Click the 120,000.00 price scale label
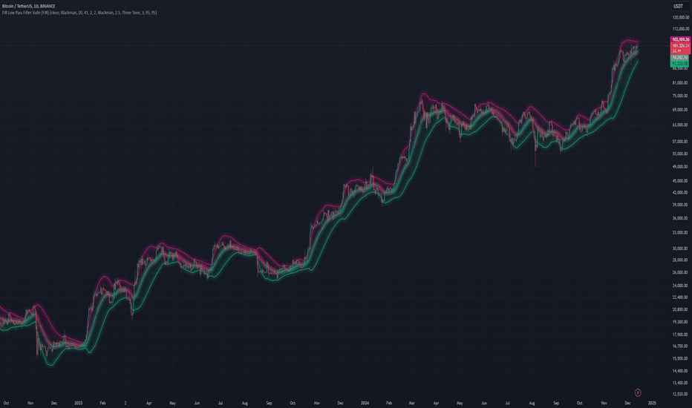Image resolution: width=692 pixels, height=408 pixels. tap(681, 18)
